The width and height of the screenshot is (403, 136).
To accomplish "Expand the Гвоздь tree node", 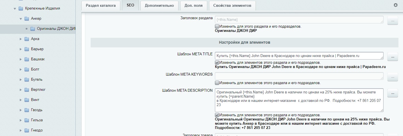I will pos(21,110).
